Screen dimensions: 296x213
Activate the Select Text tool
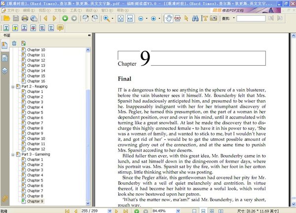204,18
